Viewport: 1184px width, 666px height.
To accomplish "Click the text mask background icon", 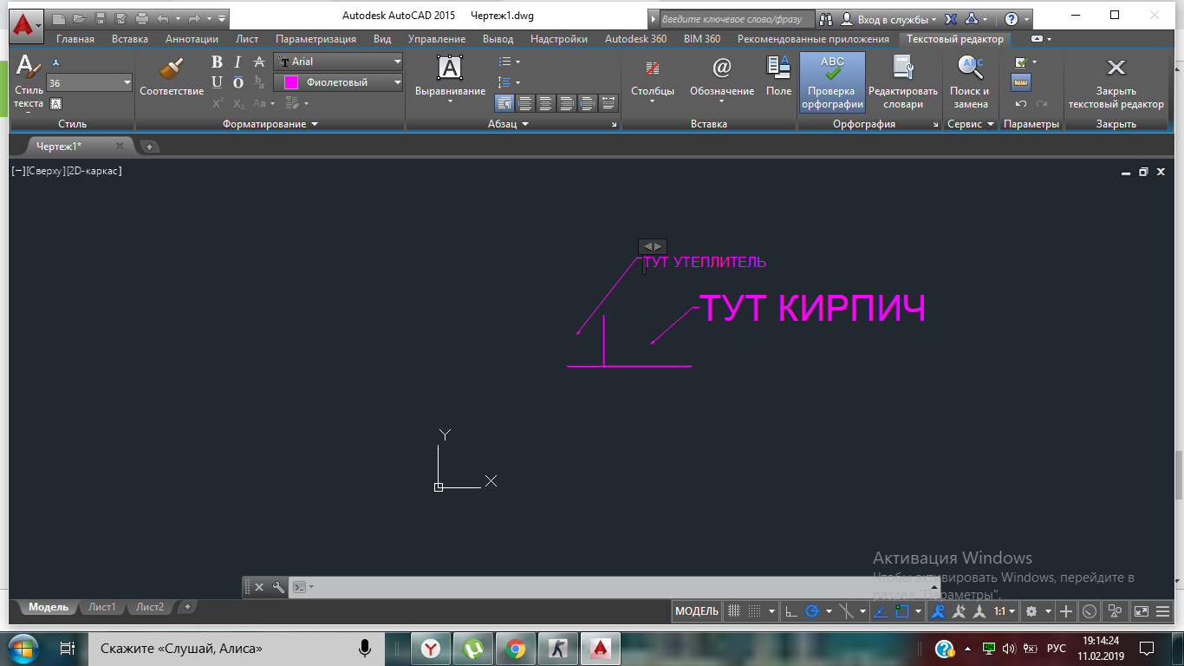I will click(x=55, y=103).
